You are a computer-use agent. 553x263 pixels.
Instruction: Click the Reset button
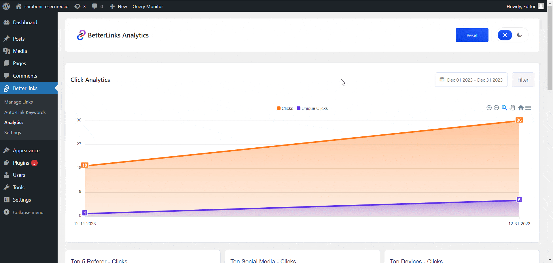coord(472,35)
